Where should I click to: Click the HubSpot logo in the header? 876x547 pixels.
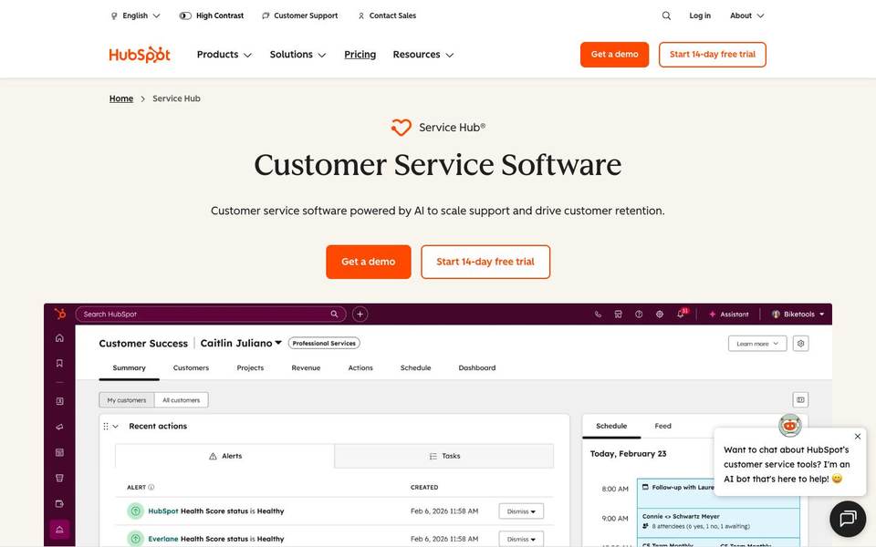[140, 55]
